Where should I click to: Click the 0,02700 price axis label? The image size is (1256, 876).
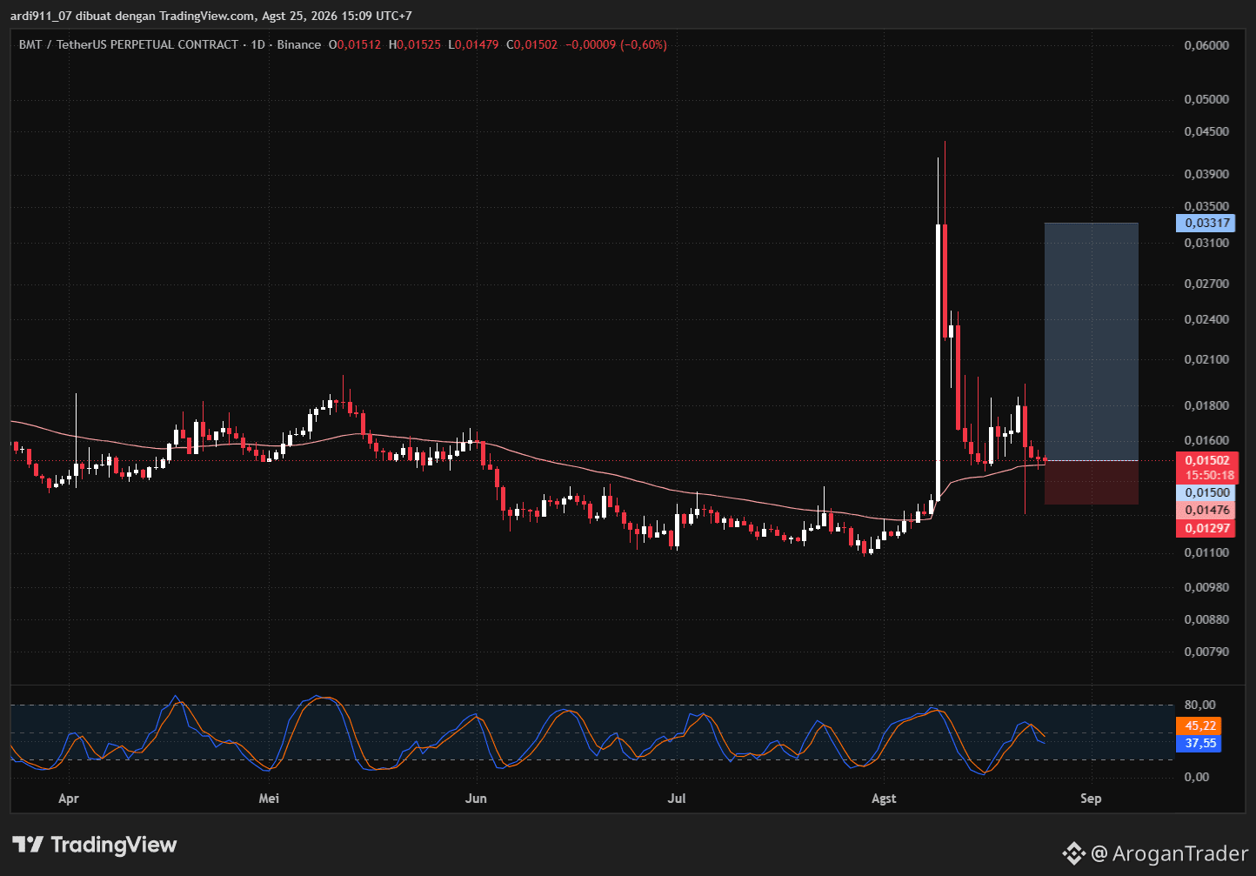pyautogui.click(x=1207, y=284)
